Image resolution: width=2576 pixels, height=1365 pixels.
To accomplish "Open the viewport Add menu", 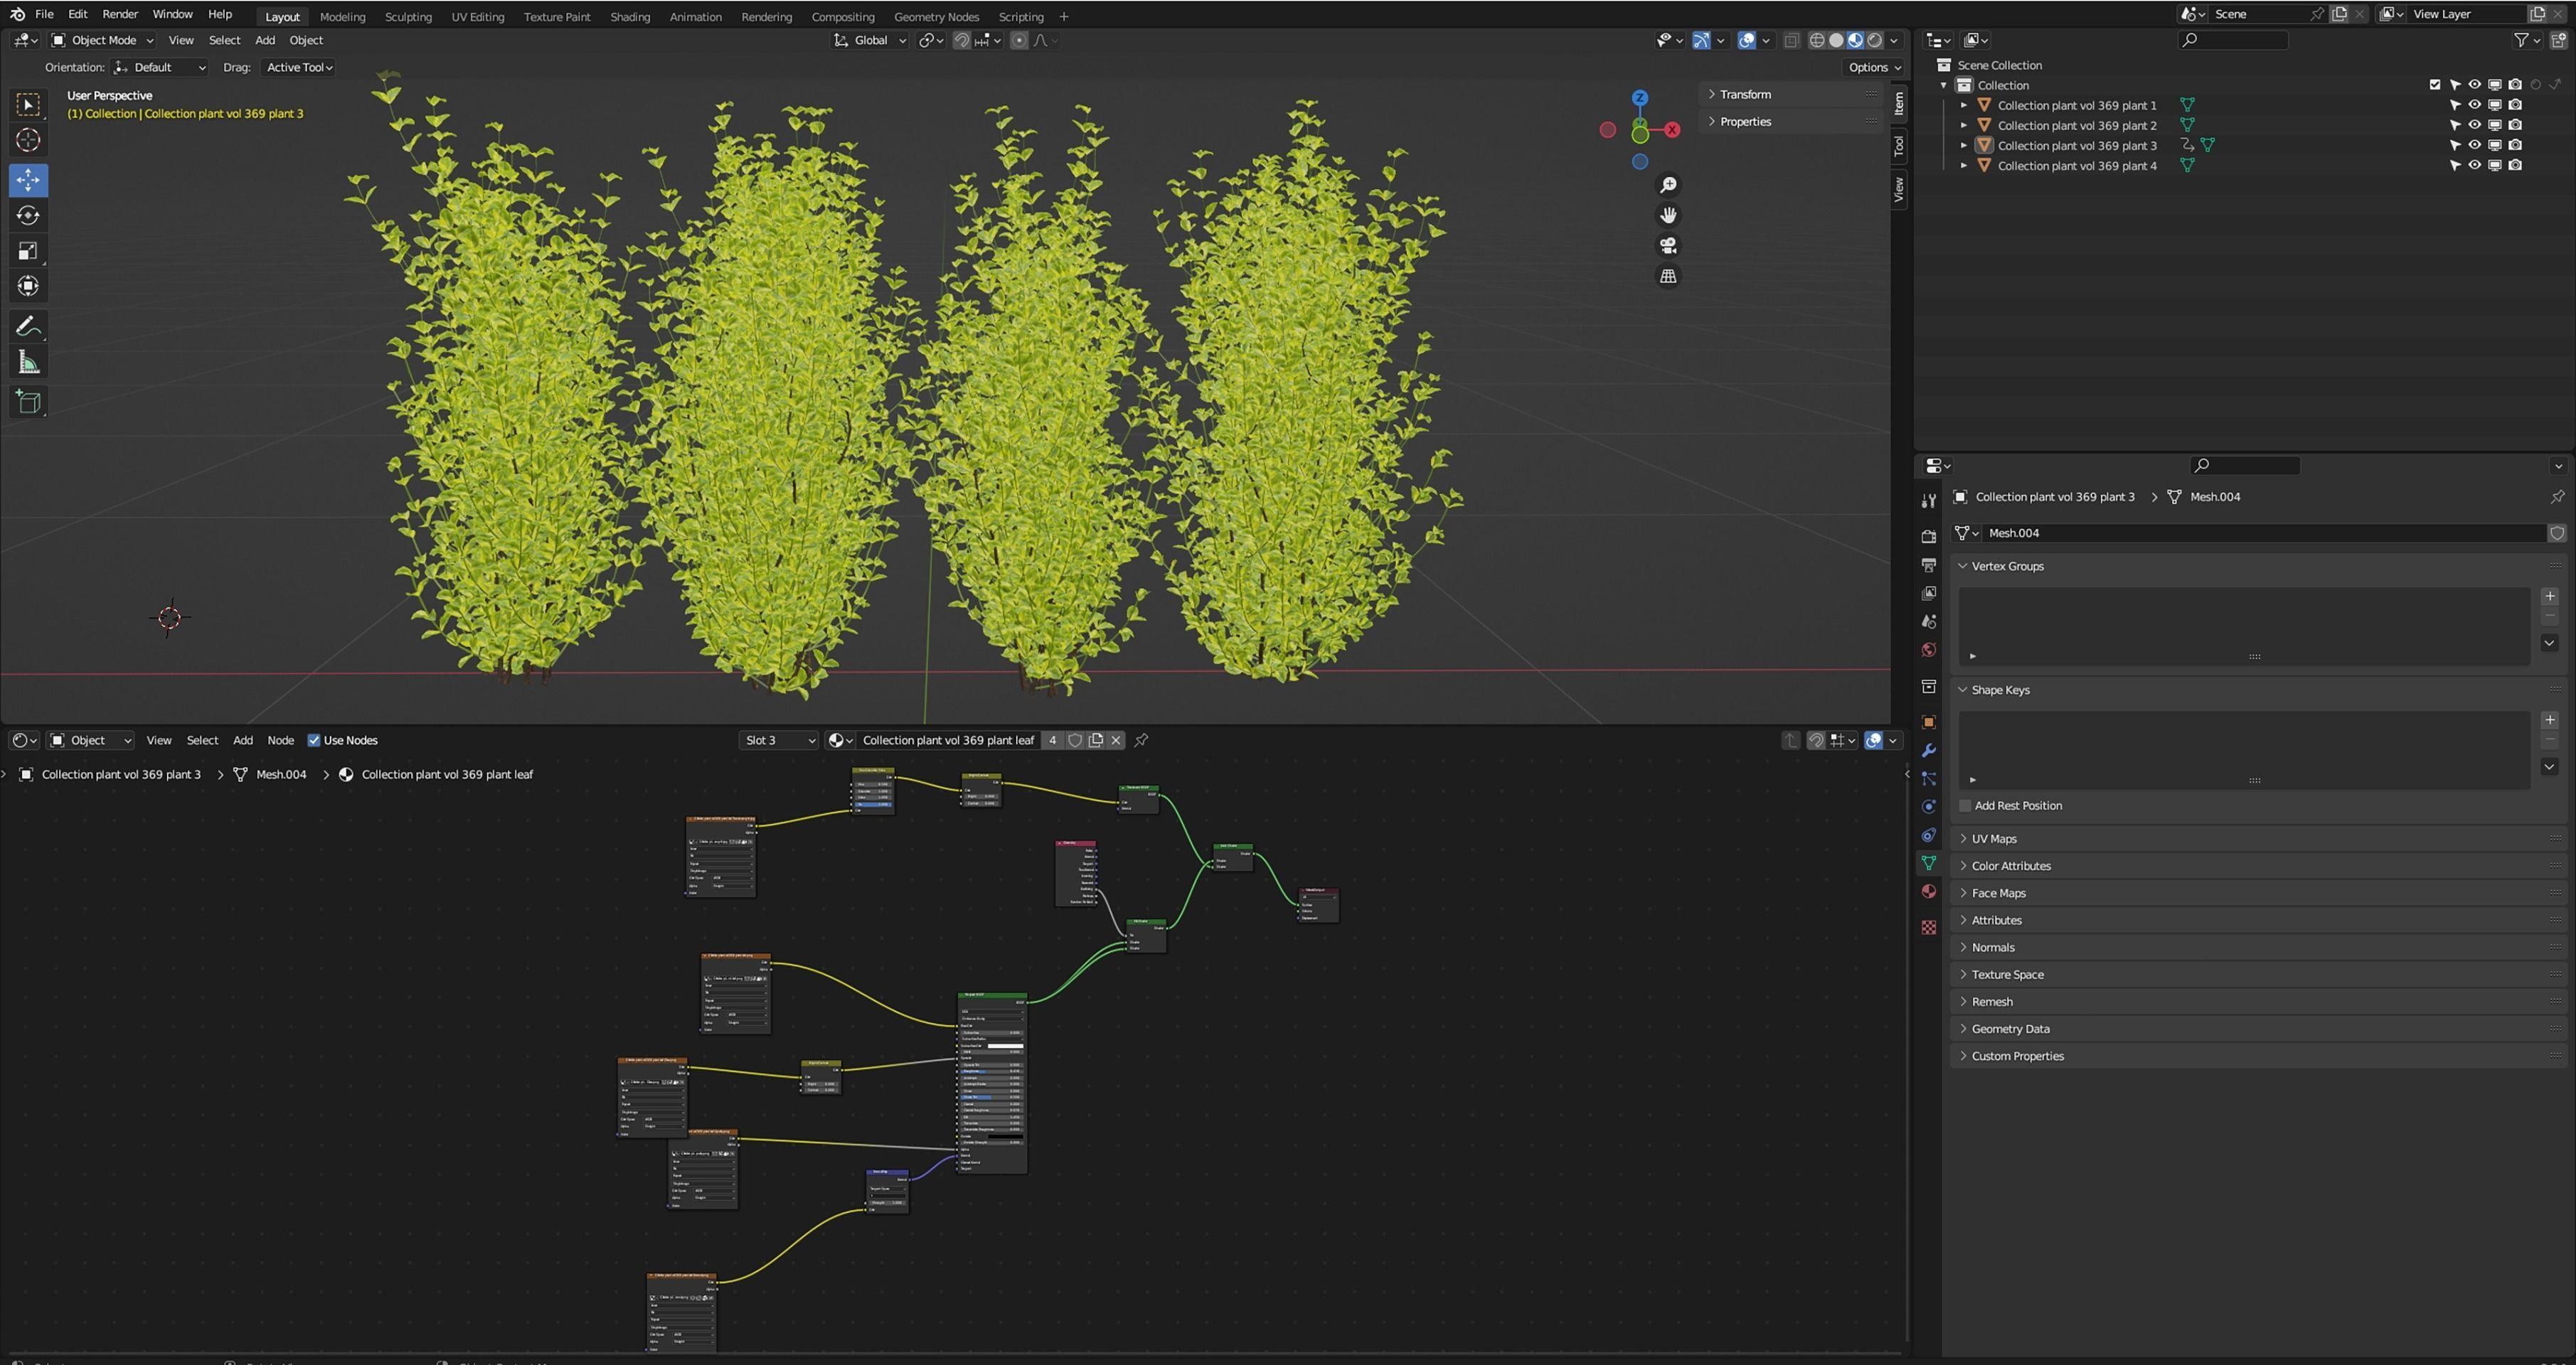I will [265, 41].
